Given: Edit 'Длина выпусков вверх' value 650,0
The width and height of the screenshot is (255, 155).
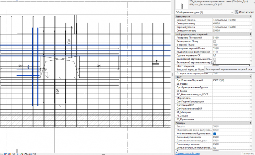Looking at the screenshot, I should [x=231, y=137].
